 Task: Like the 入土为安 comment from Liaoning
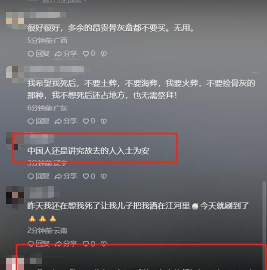(89, 176)
